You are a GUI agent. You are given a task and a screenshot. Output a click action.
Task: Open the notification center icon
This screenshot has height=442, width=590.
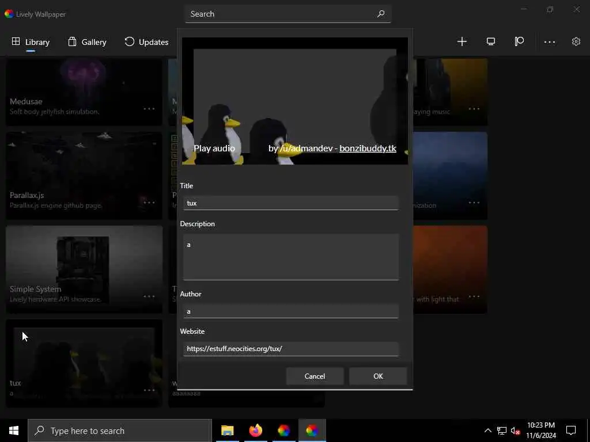coord(571,430)
